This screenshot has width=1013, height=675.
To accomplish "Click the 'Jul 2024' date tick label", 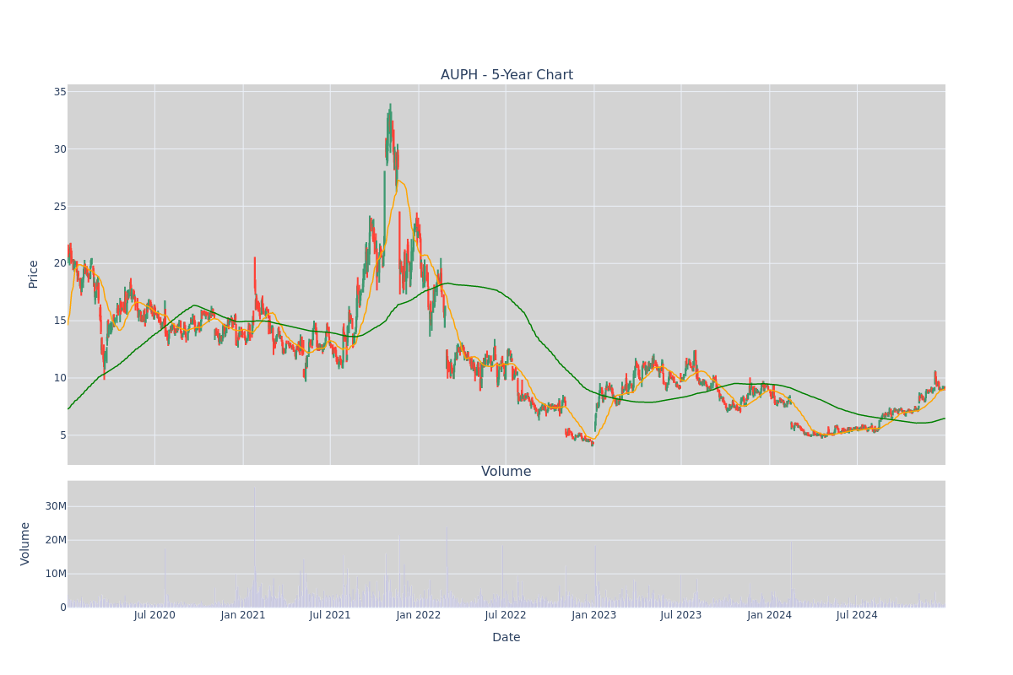I will (857, 615).
